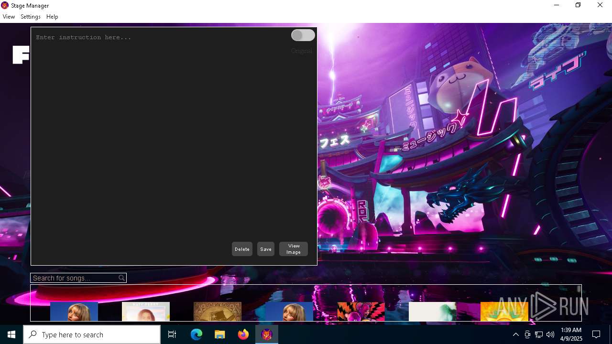This screenshot has height=344, width=612.
Task: Click the white F logo
Action: click(21, 55)
